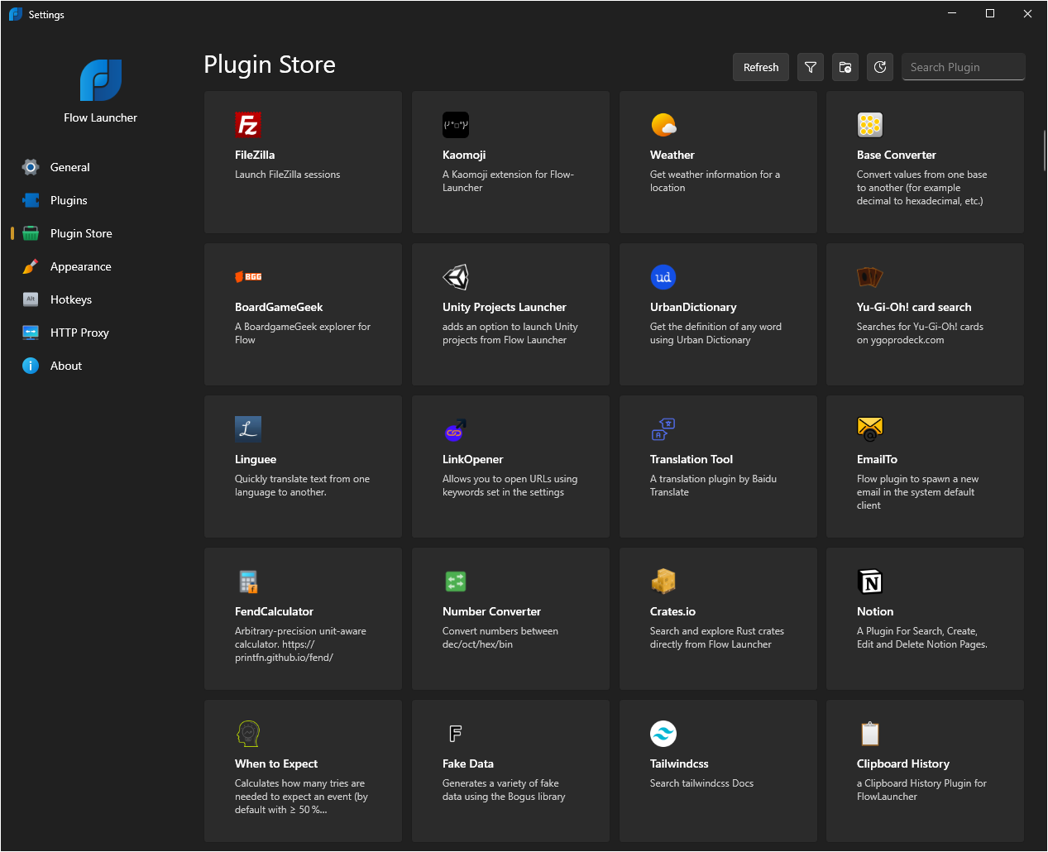This screenshot has width=1048, height=852.
Task: Click the Crates.io boxes icon
Action: point(663,582)
